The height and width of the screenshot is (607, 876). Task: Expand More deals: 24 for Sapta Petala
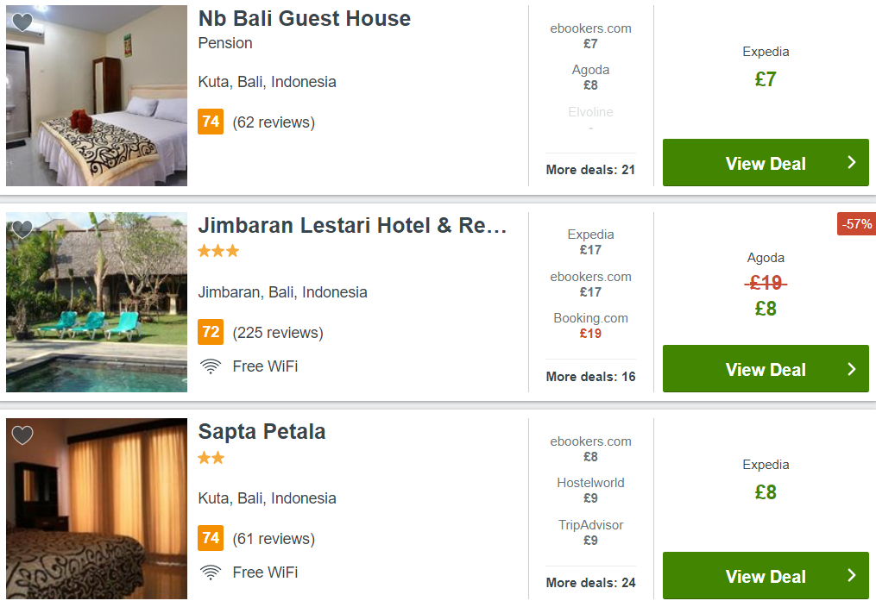(590, 583)
